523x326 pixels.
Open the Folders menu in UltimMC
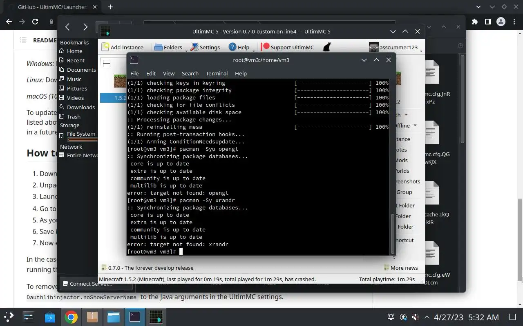pos(168,47)
